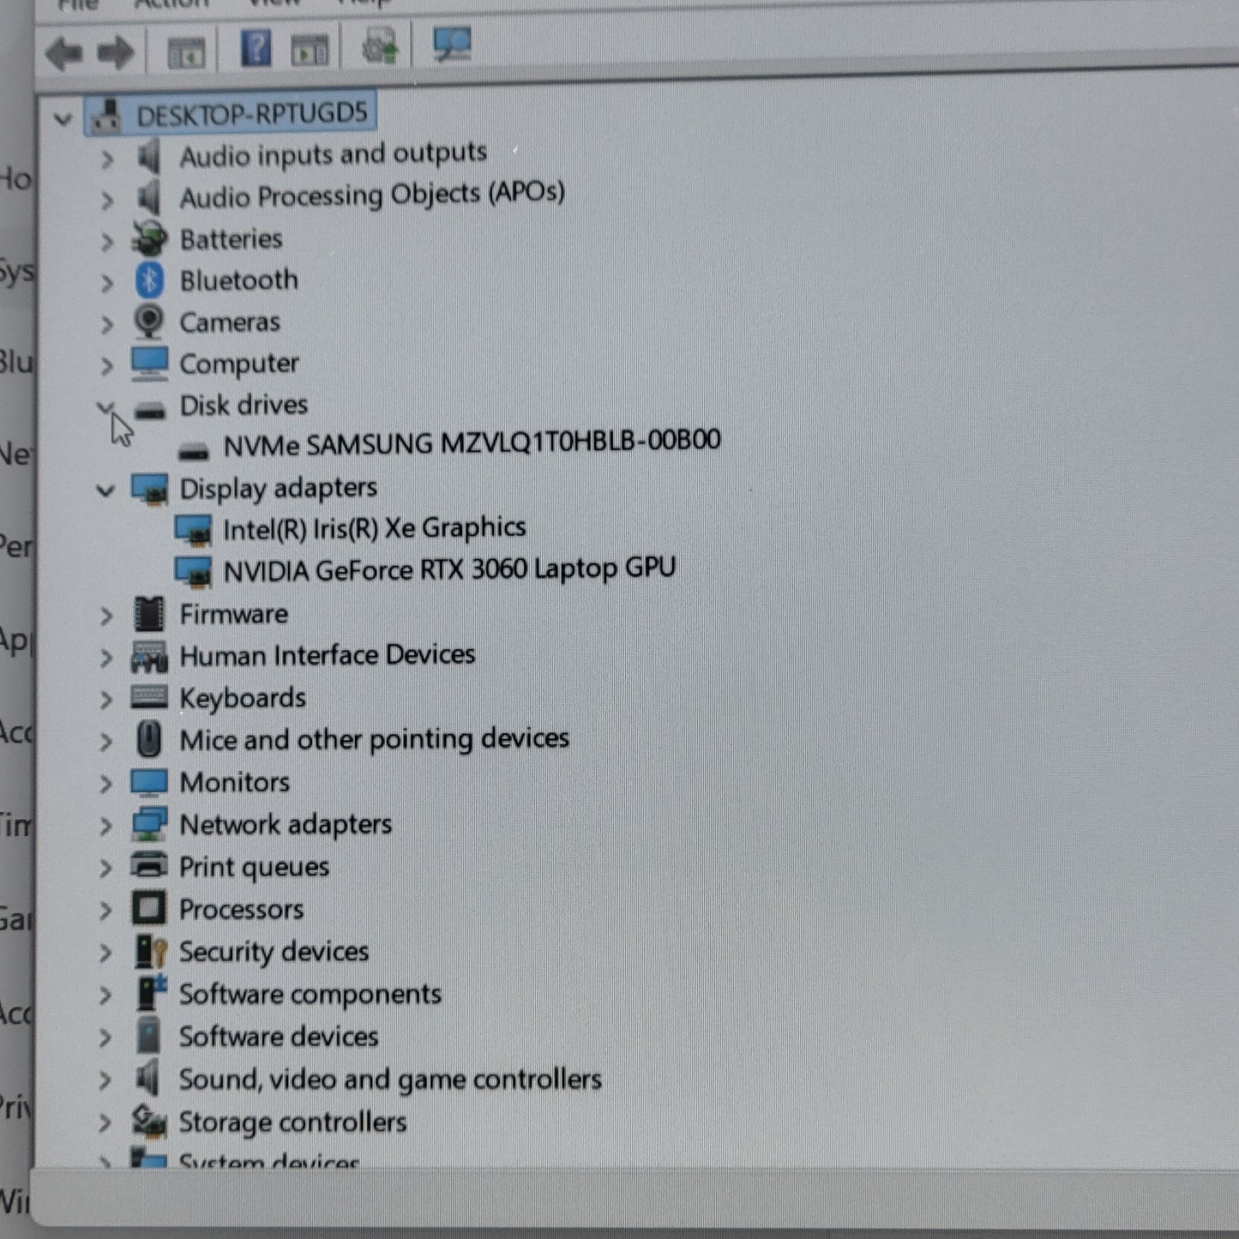1239x1239 pixels.
Task: Click the Forward arrow toolbar icon
Action: point(116,53)
